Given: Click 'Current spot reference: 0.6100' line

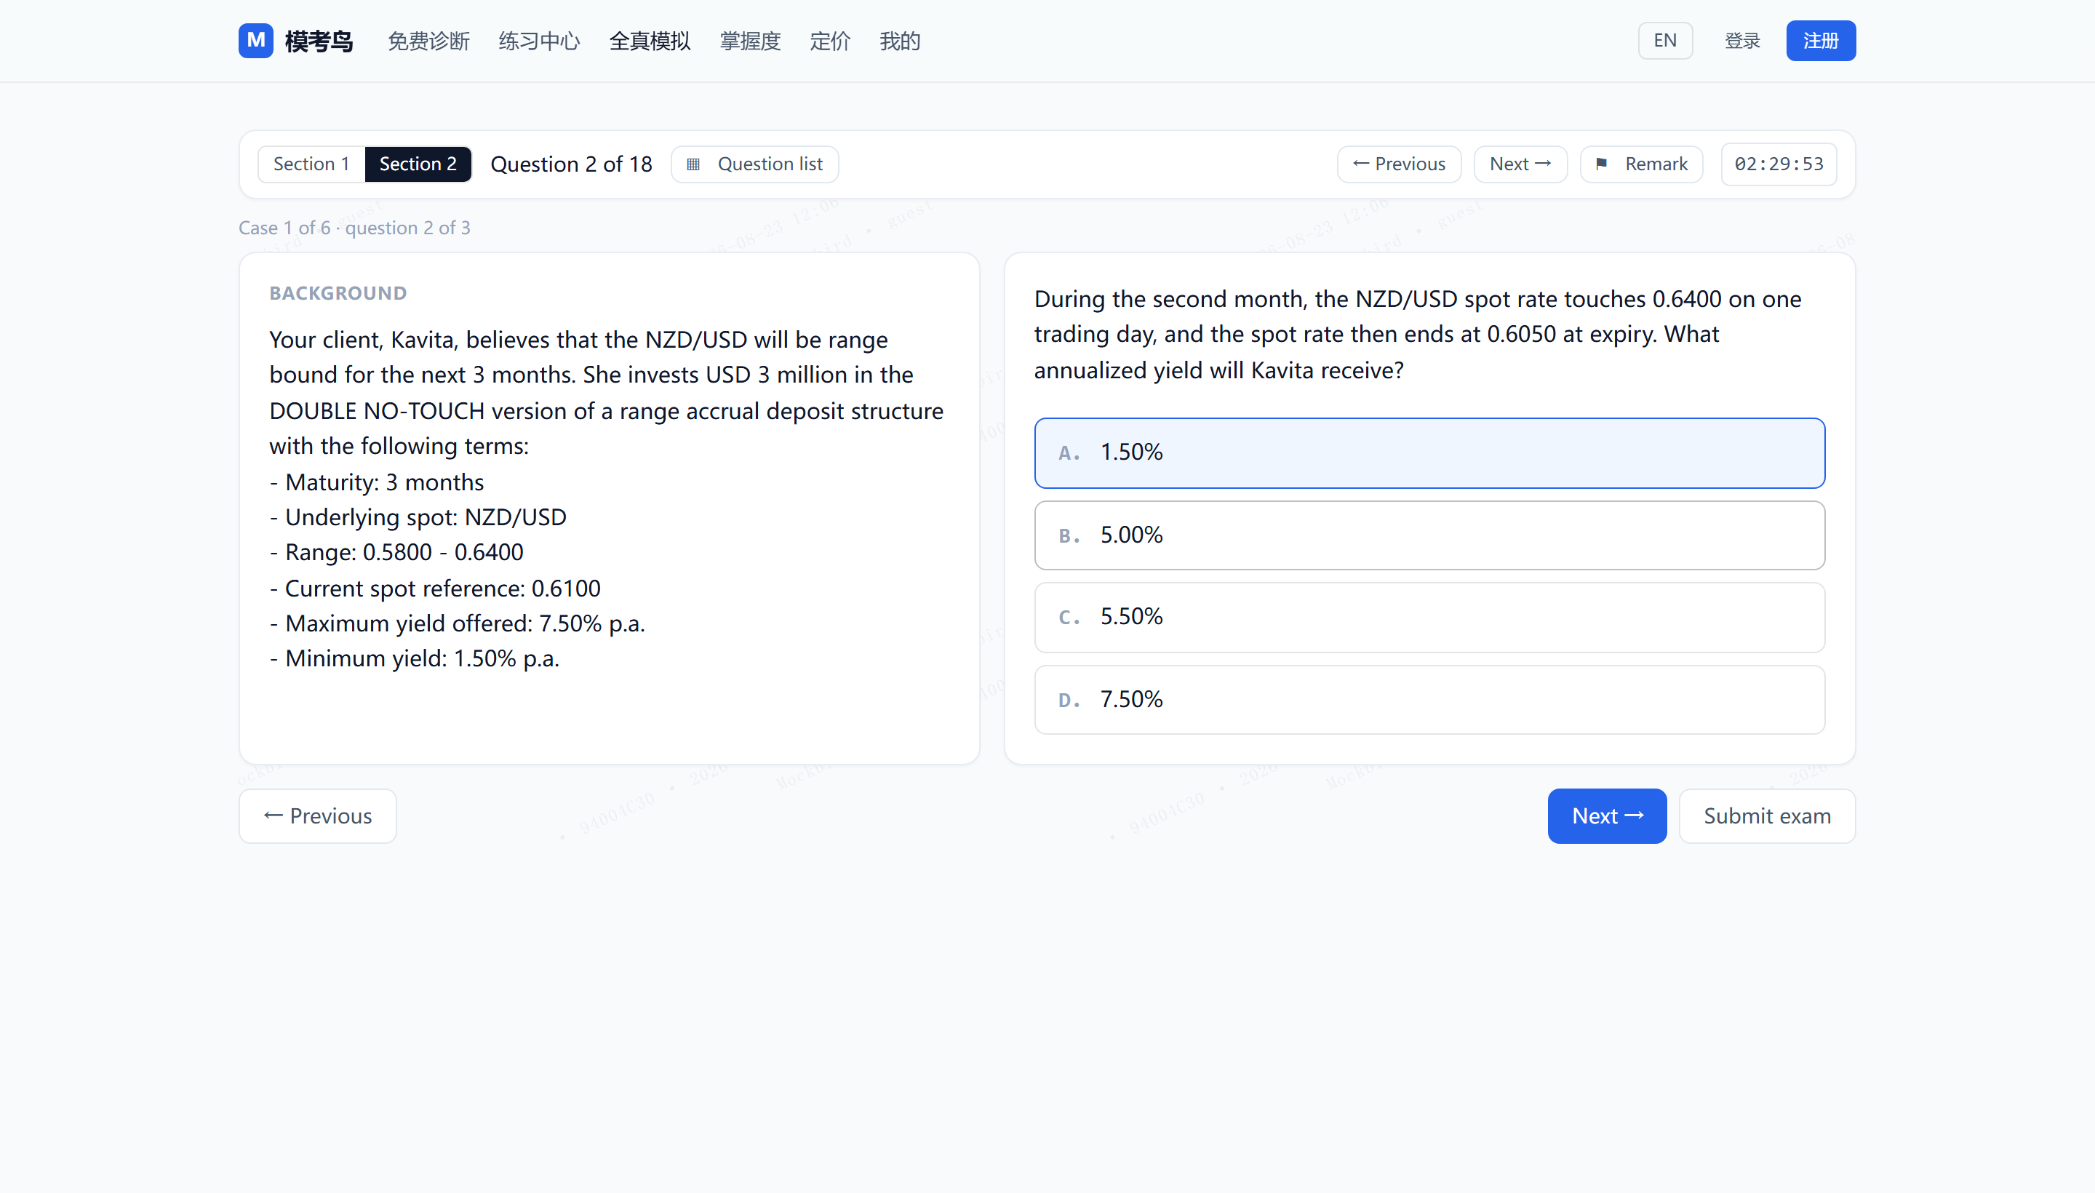Looking at the screenshot, I should click(435, 588).
